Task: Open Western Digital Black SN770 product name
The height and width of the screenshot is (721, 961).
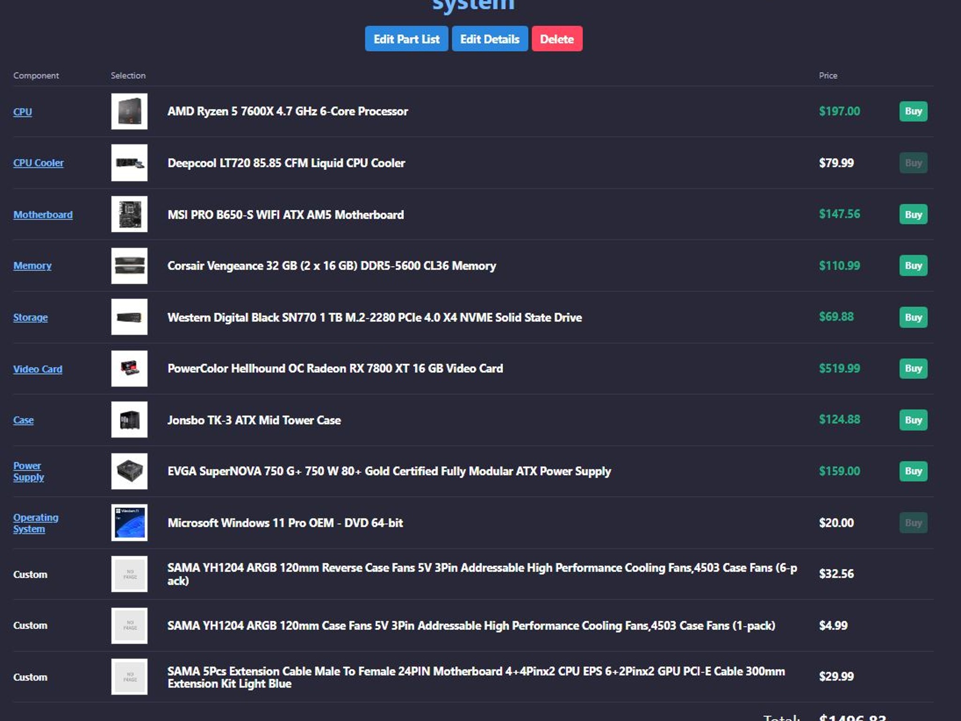Action: pos(374,317)
